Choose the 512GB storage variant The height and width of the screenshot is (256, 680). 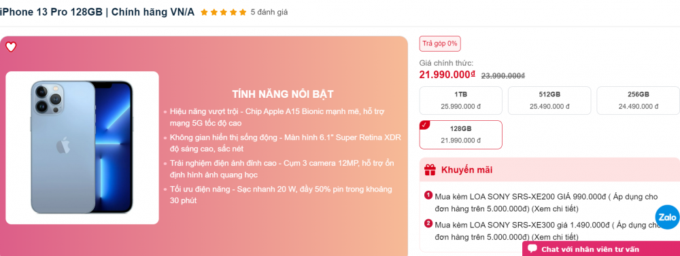[549, 100]
